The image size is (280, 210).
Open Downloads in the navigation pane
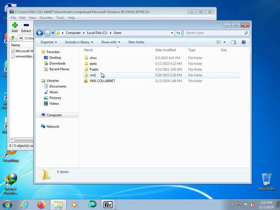pyautogui.click(x=57, y=63)
